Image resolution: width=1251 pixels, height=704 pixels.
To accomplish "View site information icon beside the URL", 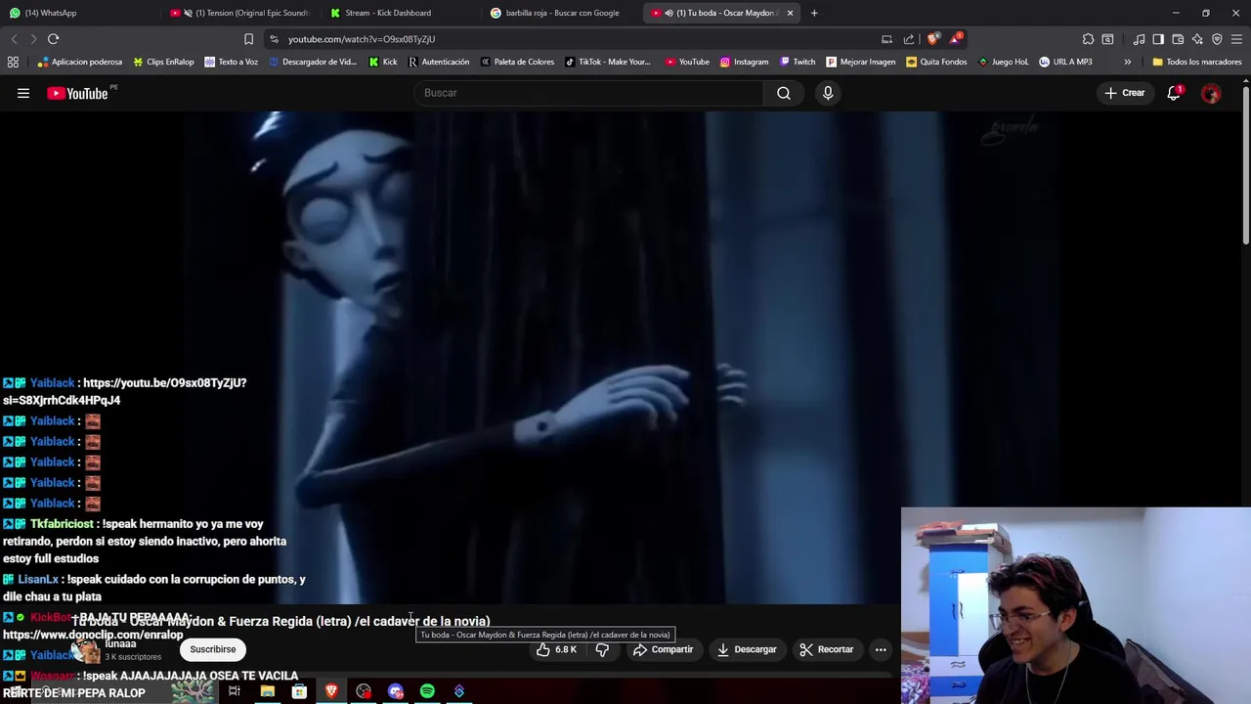I will (274, 39).
